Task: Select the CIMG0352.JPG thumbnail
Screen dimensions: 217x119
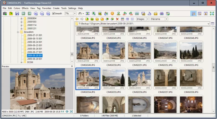Action: click(x=165, y=52)
